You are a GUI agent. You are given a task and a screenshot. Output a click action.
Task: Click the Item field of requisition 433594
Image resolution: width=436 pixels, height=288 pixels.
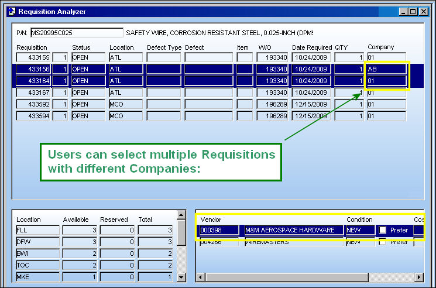pyautogui.click(x=245, y=116)
